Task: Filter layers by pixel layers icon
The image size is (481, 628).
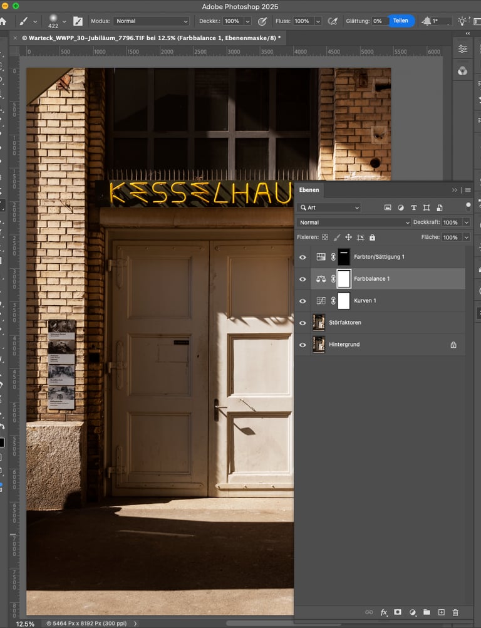Action: (387, 207)
